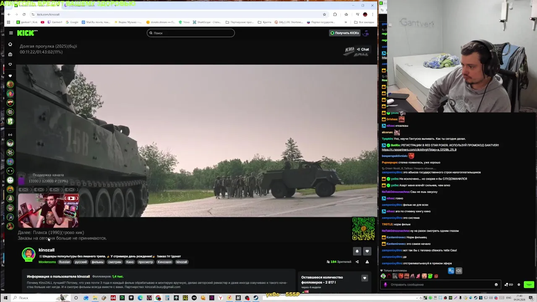The image size is (537, 302).
Task: Expand the Крипта bookmark folder
Action: [x=265, y=22]
